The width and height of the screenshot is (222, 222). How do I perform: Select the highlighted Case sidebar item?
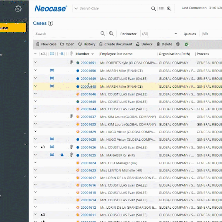tap(13, 28)
